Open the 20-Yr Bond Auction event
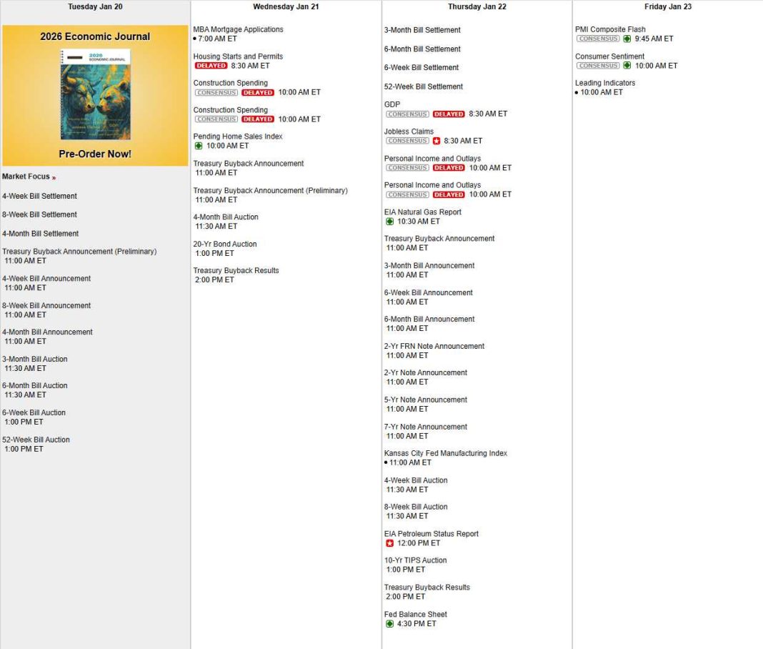The height and width of the screenshot is (649, 763). (224, 244)
